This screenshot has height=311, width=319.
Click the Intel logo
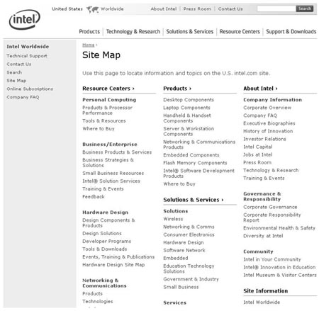(24, 20)
